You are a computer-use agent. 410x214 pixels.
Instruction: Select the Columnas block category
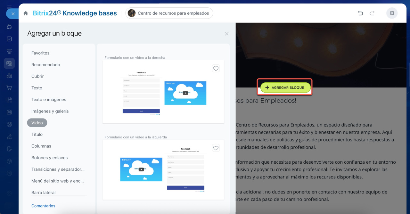click(x=41, y=146)
